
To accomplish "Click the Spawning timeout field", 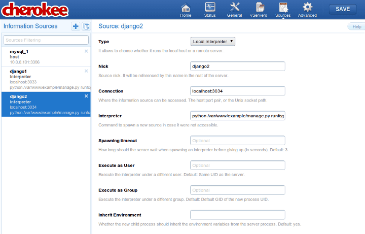I will pyautogui.click(x=237, y=141).
